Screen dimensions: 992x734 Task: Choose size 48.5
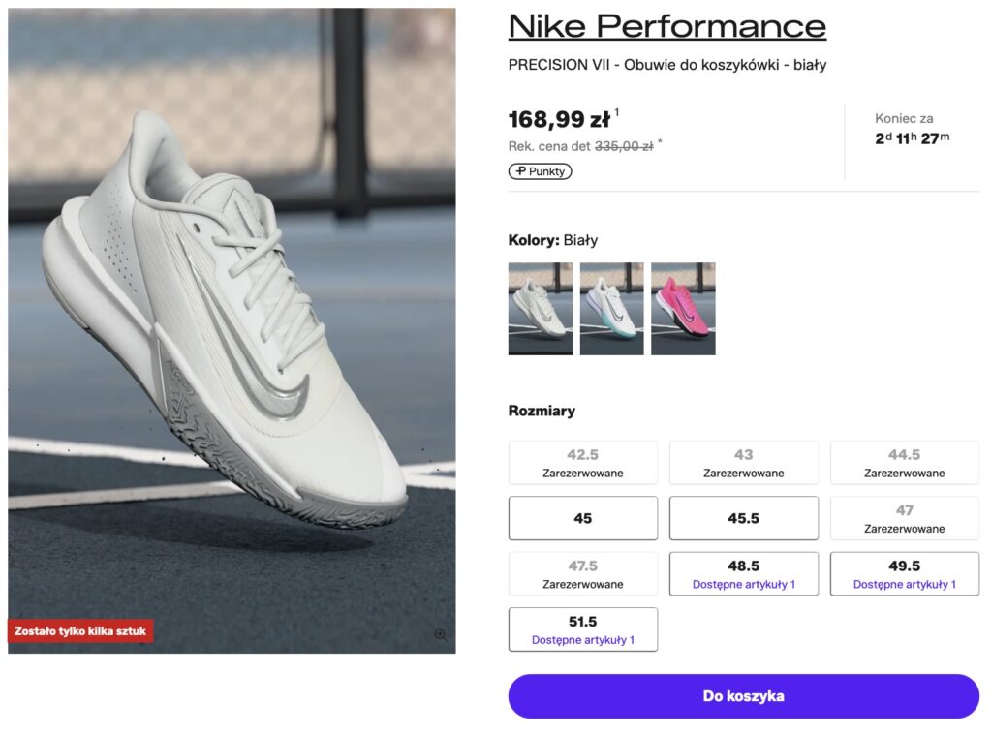743,573
